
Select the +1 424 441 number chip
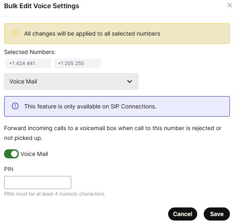click(28, 63)
